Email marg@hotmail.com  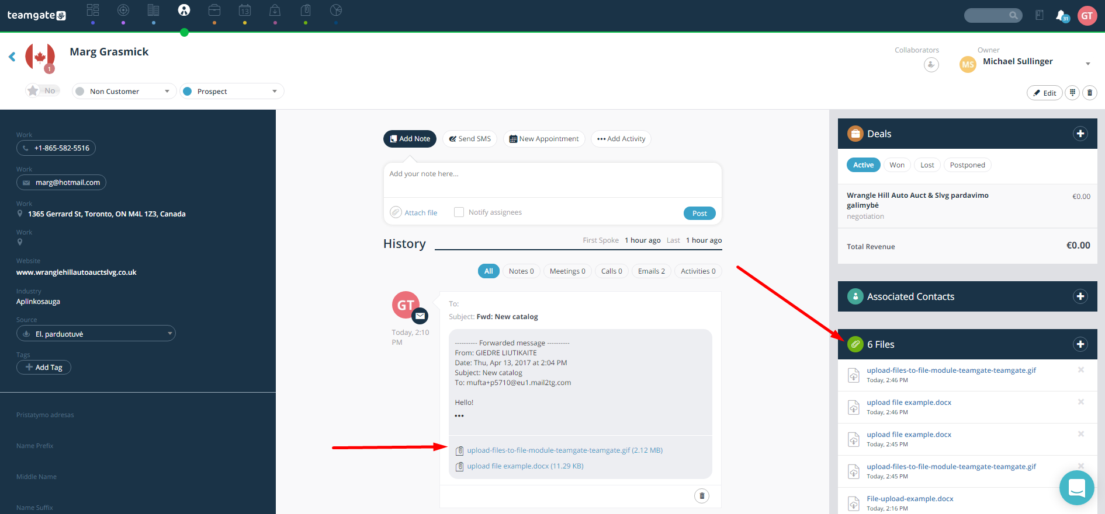pos(61,183)
